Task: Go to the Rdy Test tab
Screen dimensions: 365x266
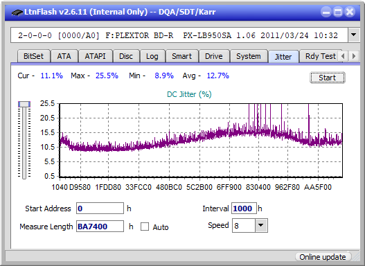Action: 320,56
